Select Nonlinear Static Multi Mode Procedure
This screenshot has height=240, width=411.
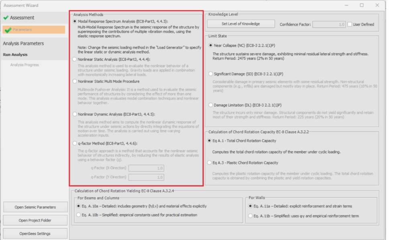(75, 81)
